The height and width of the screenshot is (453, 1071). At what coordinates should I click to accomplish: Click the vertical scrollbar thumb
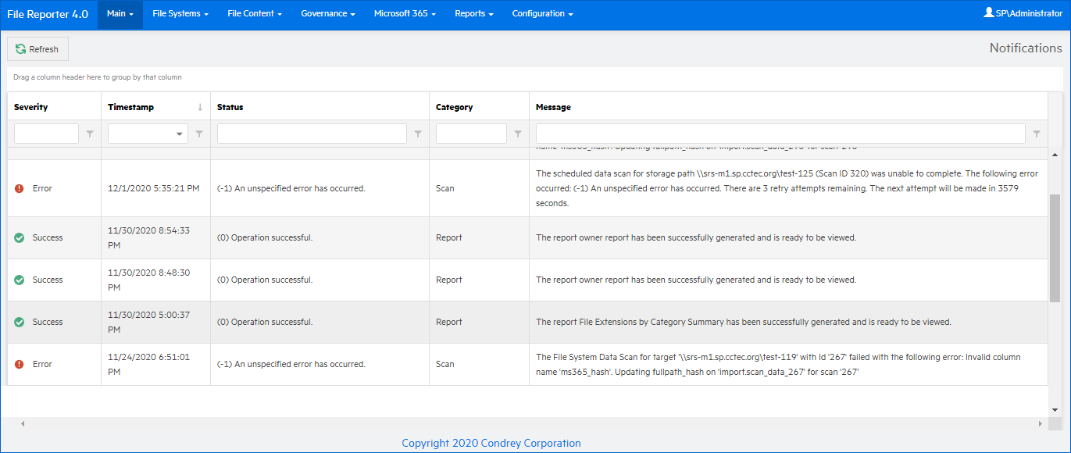[1054, 248]
